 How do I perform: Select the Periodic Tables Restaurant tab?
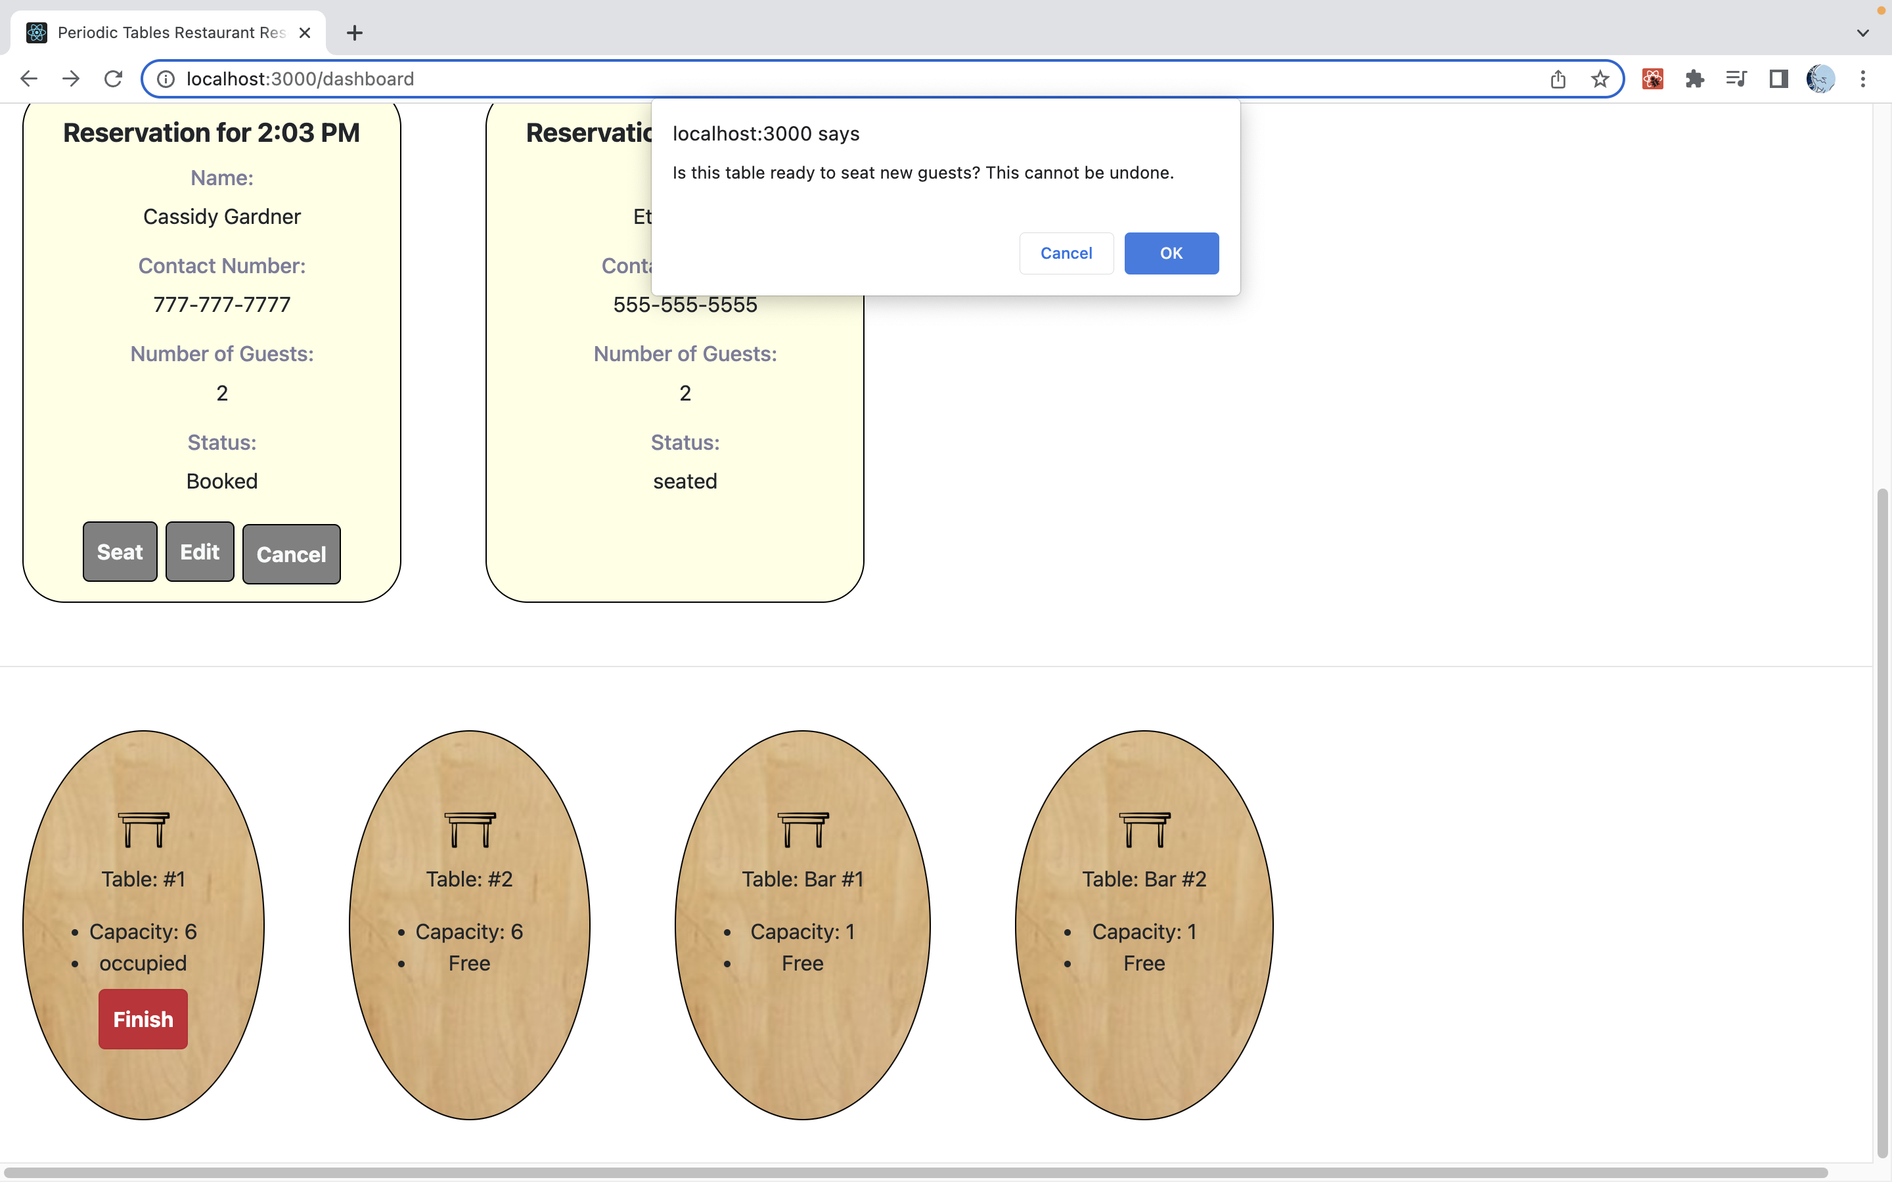pos(156,32)
